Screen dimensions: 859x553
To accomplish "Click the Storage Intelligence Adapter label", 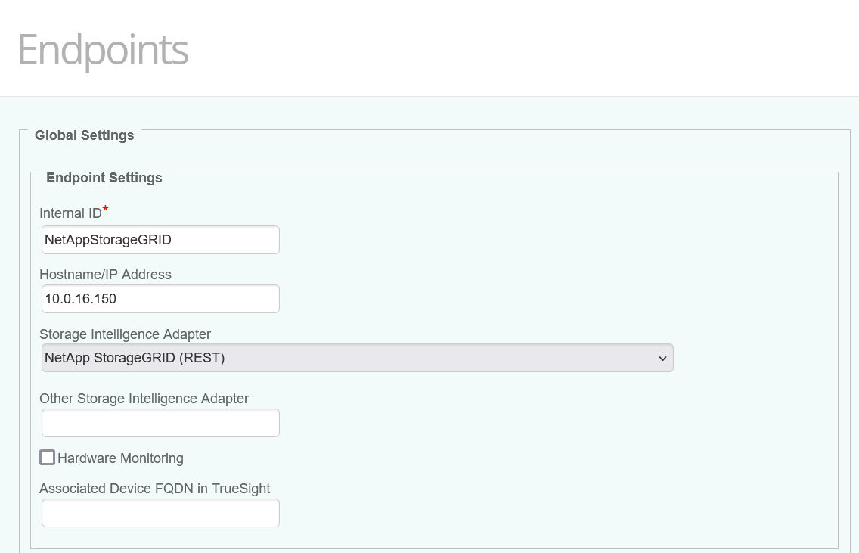I will (126, 334).
